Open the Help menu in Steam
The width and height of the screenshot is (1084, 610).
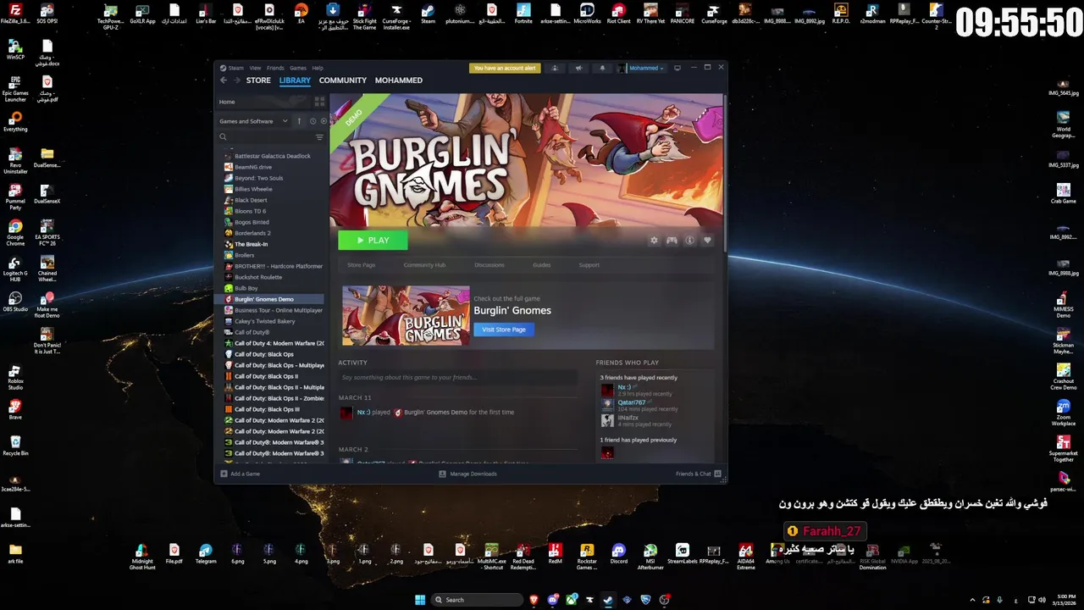click(x=318, y=68)
